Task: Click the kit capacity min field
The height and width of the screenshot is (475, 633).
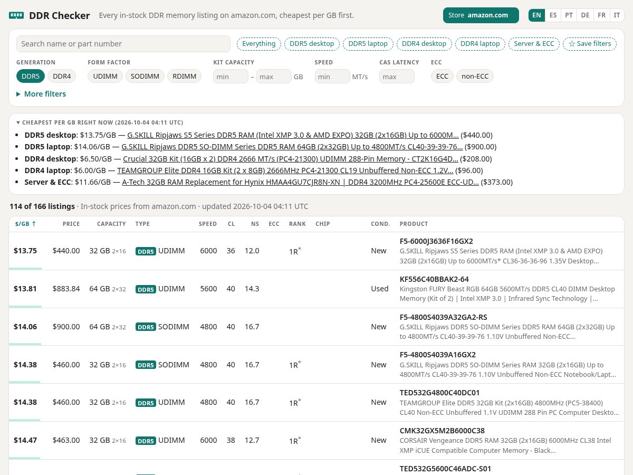Action: pyautogui.click(x=231, y=77)
